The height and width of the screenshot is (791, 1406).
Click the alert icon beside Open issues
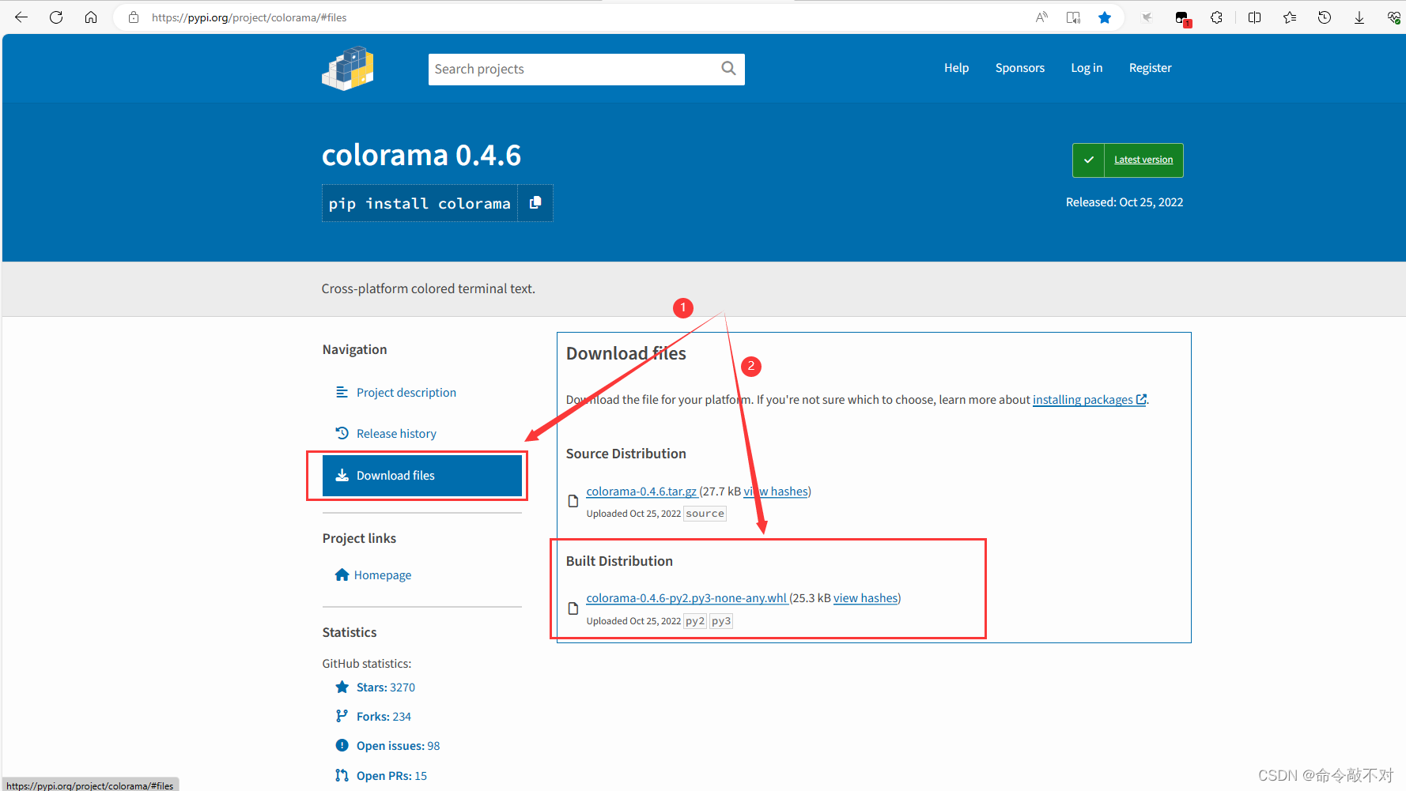tap(342, 745)
